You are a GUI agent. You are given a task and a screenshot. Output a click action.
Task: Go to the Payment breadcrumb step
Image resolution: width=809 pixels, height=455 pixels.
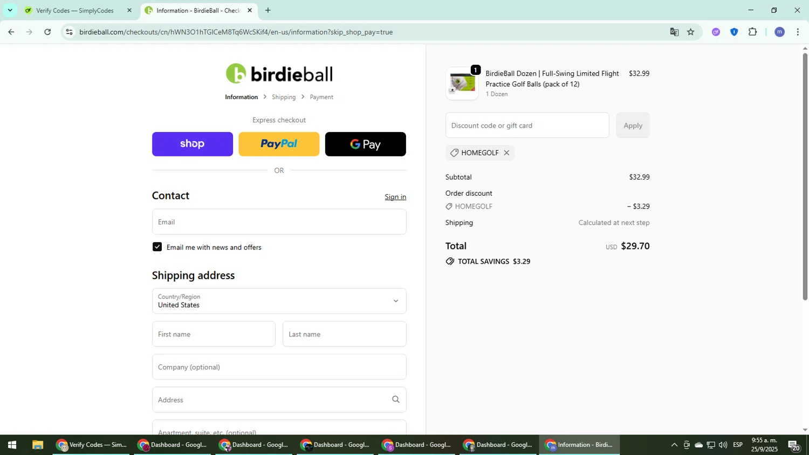[321, 97]
